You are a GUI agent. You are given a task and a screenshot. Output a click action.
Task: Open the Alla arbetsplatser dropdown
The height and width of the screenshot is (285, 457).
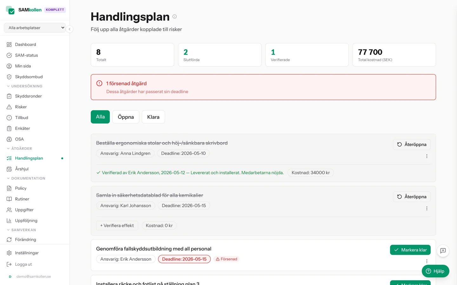tap(35, 28)
